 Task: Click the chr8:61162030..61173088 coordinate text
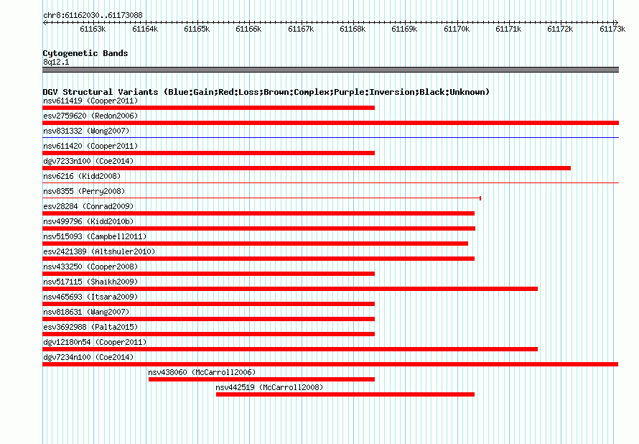tap(93, 16)
